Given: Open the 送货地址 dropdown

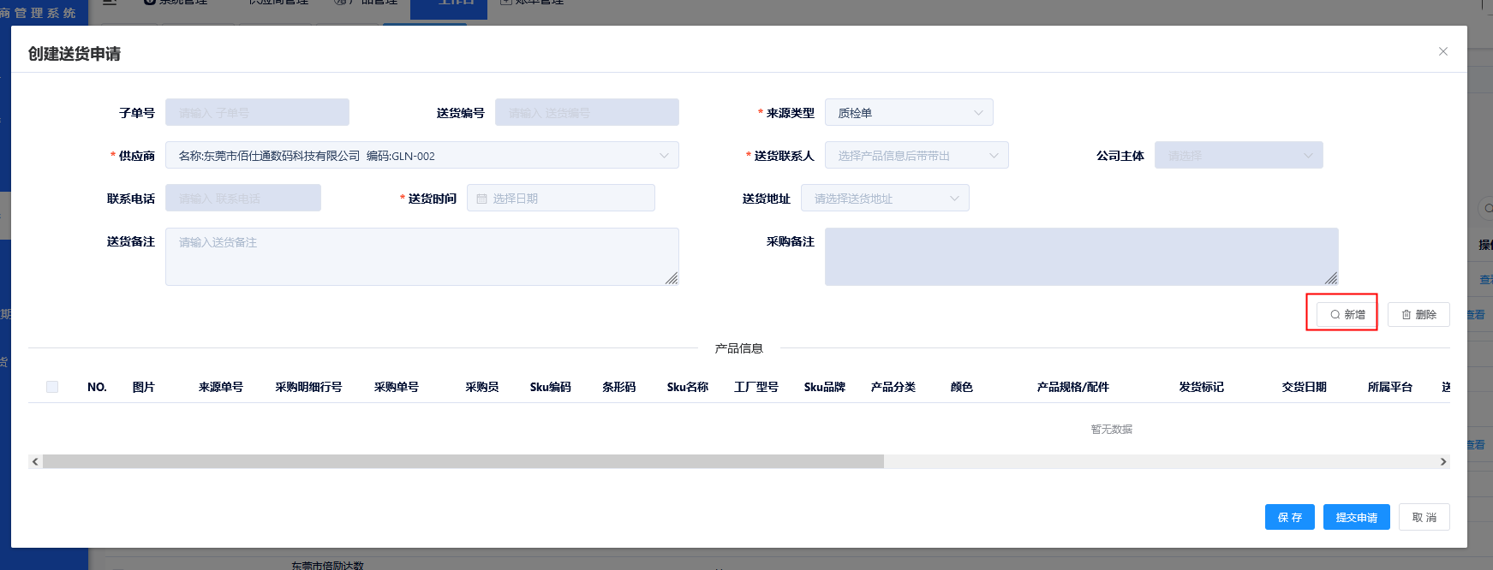Looking at the screenshot, I should tap(884, 199).
